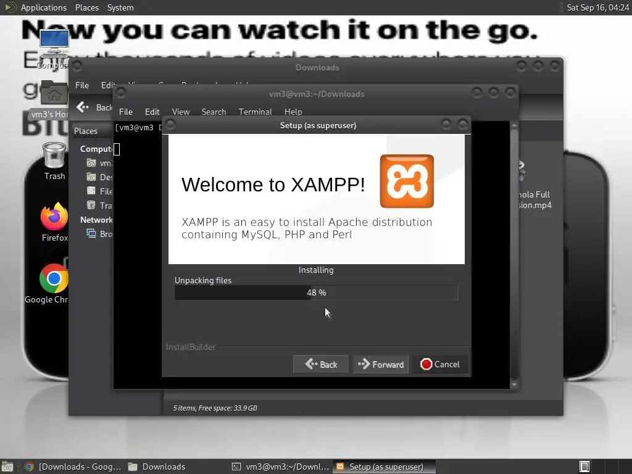This screenshot has width=632, height=474.
Task: Click terminal window menu button at title left
Action: tap(121, 93)
